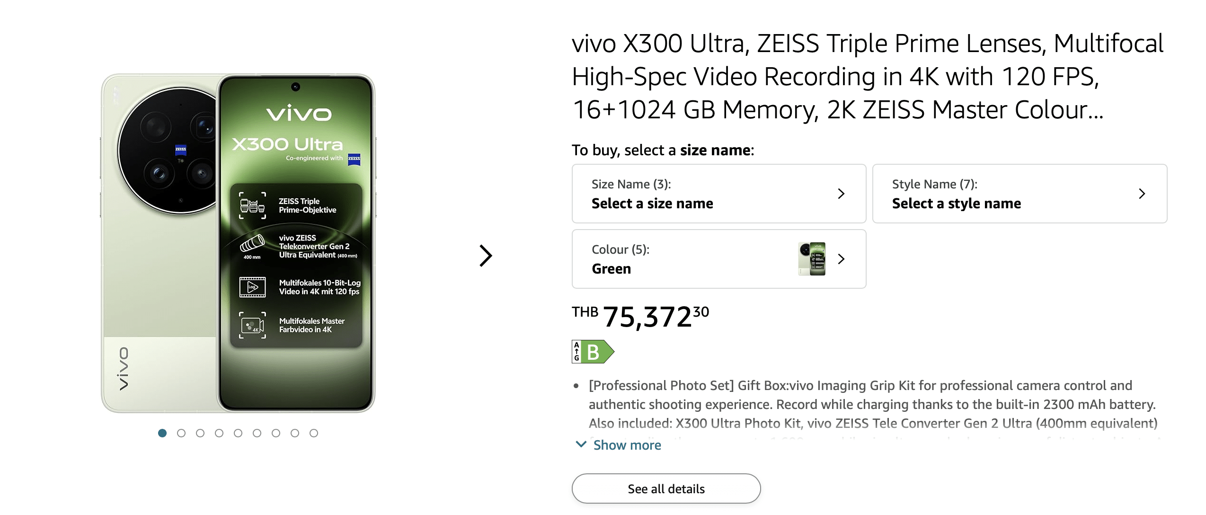Click the green colour thumbnail swatch
1206x515 pixels.
point(812,259)
